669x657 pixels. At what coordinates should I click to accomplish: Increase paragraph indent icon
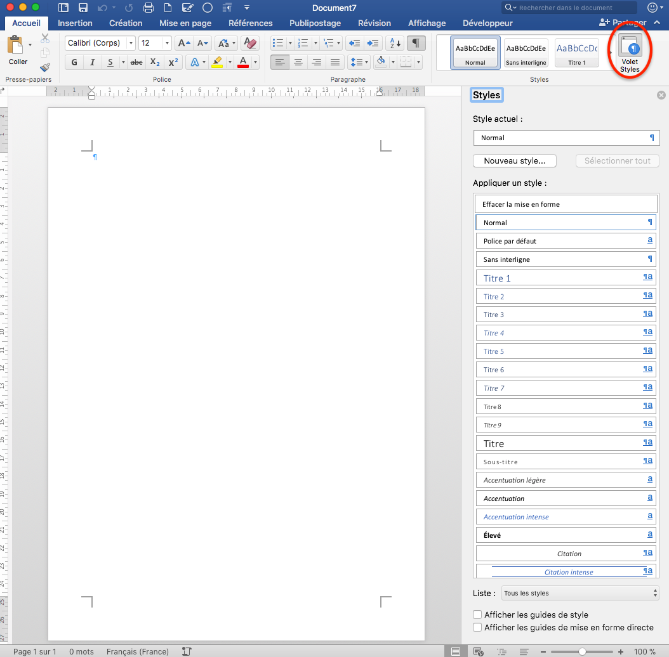373,43
